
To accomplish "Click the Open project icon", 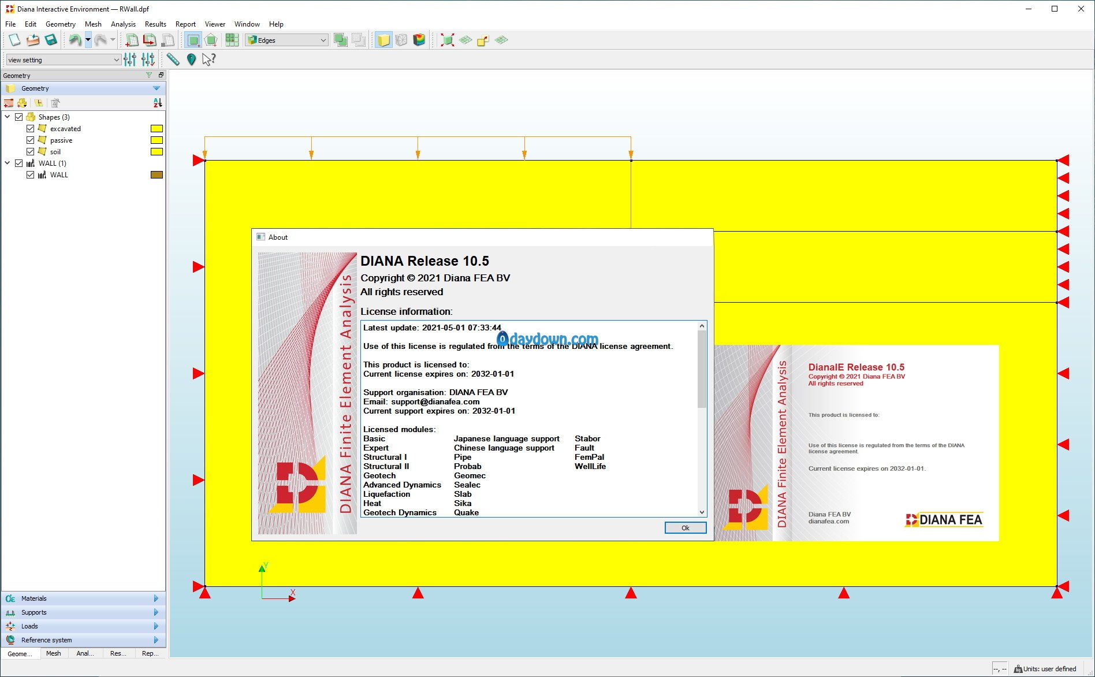I will (x=33, y=40).
